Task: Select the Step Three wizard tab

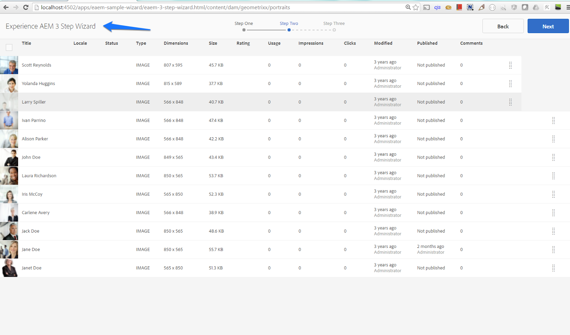Action: (x=334, y=23)
